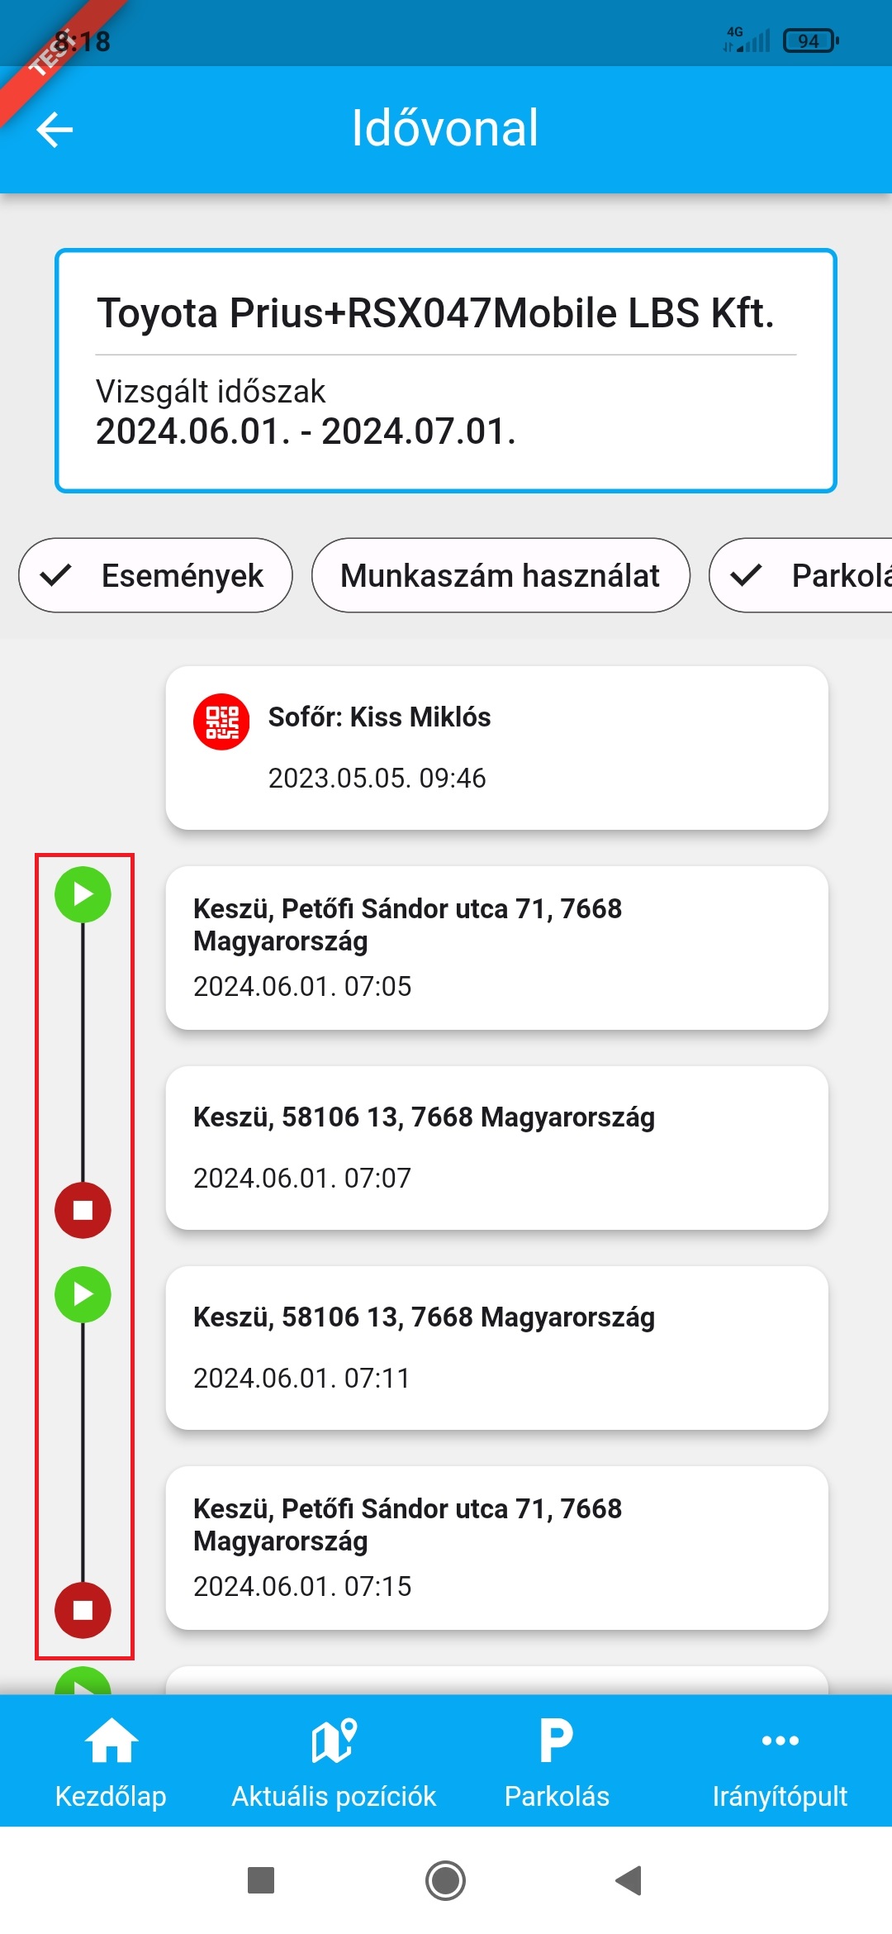892x1934 pixels.
Task: Tap Android back triangle button
Action: coord(629,1880)
